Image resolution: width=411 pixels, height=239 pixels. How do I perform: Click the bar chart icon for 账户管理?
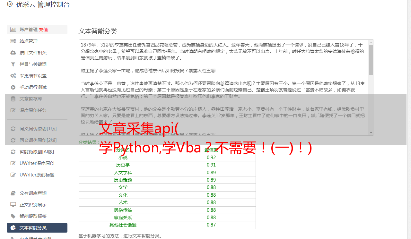13,30
